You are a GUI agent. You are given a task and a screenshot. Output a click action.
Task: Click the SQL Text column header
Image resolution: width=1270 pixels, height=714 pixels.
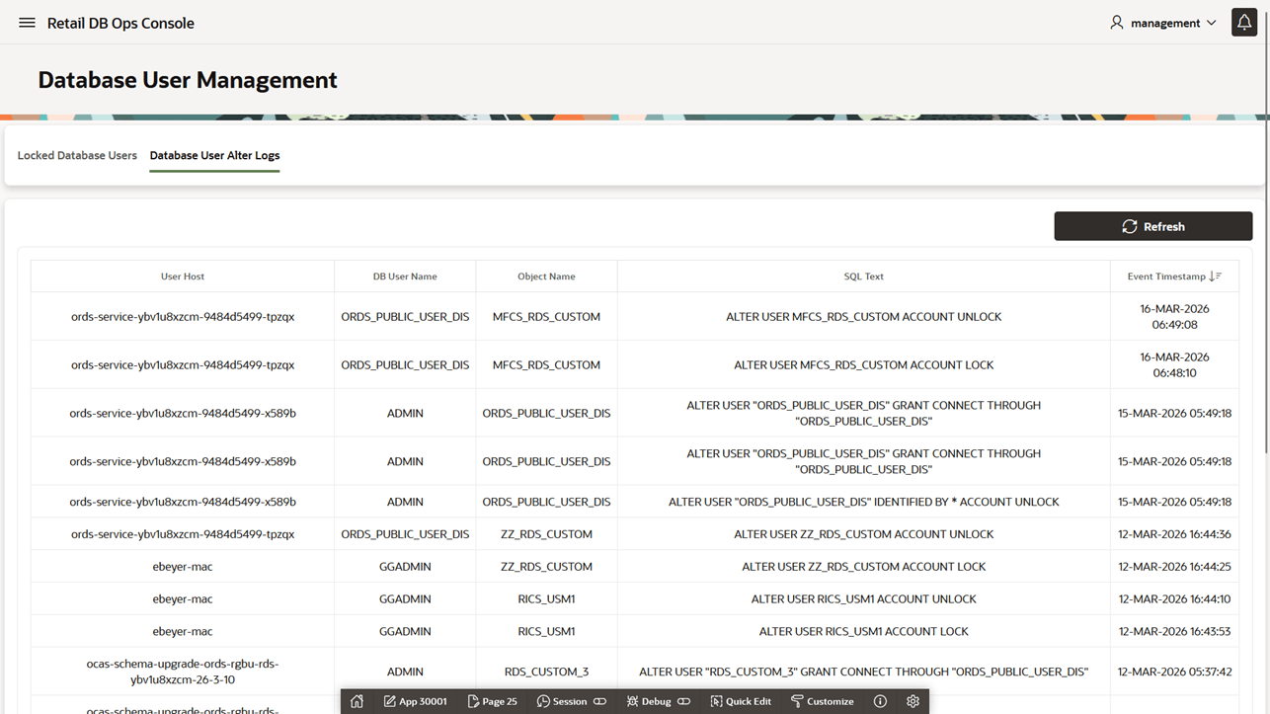pyautogui.click(x=863, y=277)
